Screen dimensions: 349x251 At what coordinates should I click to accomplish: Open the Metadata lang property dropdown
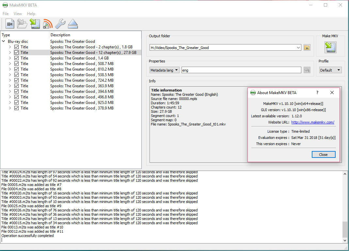164,70
